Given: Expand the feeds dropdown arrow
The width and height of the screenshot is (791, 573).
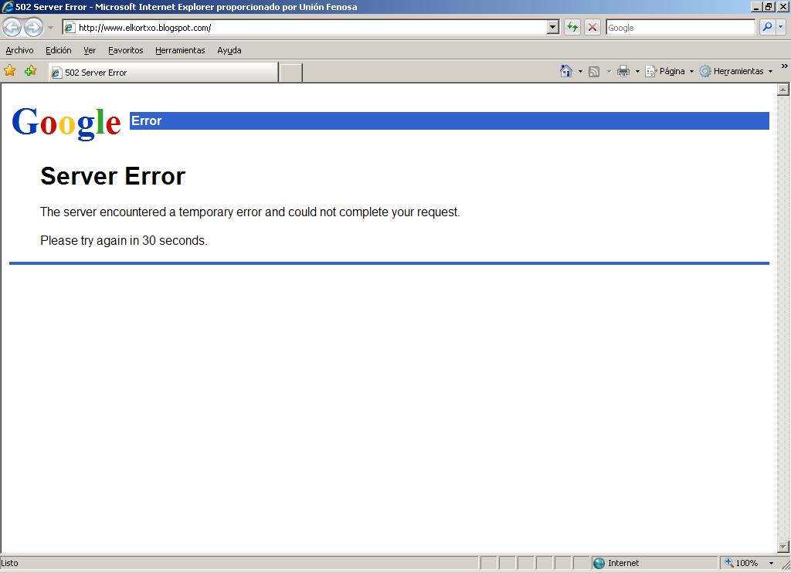Looking at the screenshot, I should 609,71.
